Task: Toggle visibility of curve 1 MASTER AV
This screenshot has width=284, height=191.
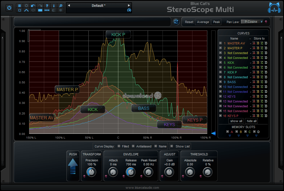Action: pyautogui.click(x=220, y=43)
